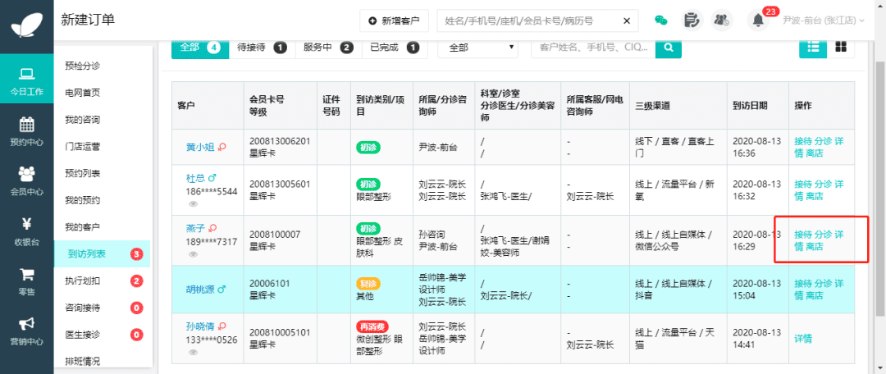Go to 预约中心 calendar icon
The width and height of the screenshot is (886, 374).
coord(26,130)
